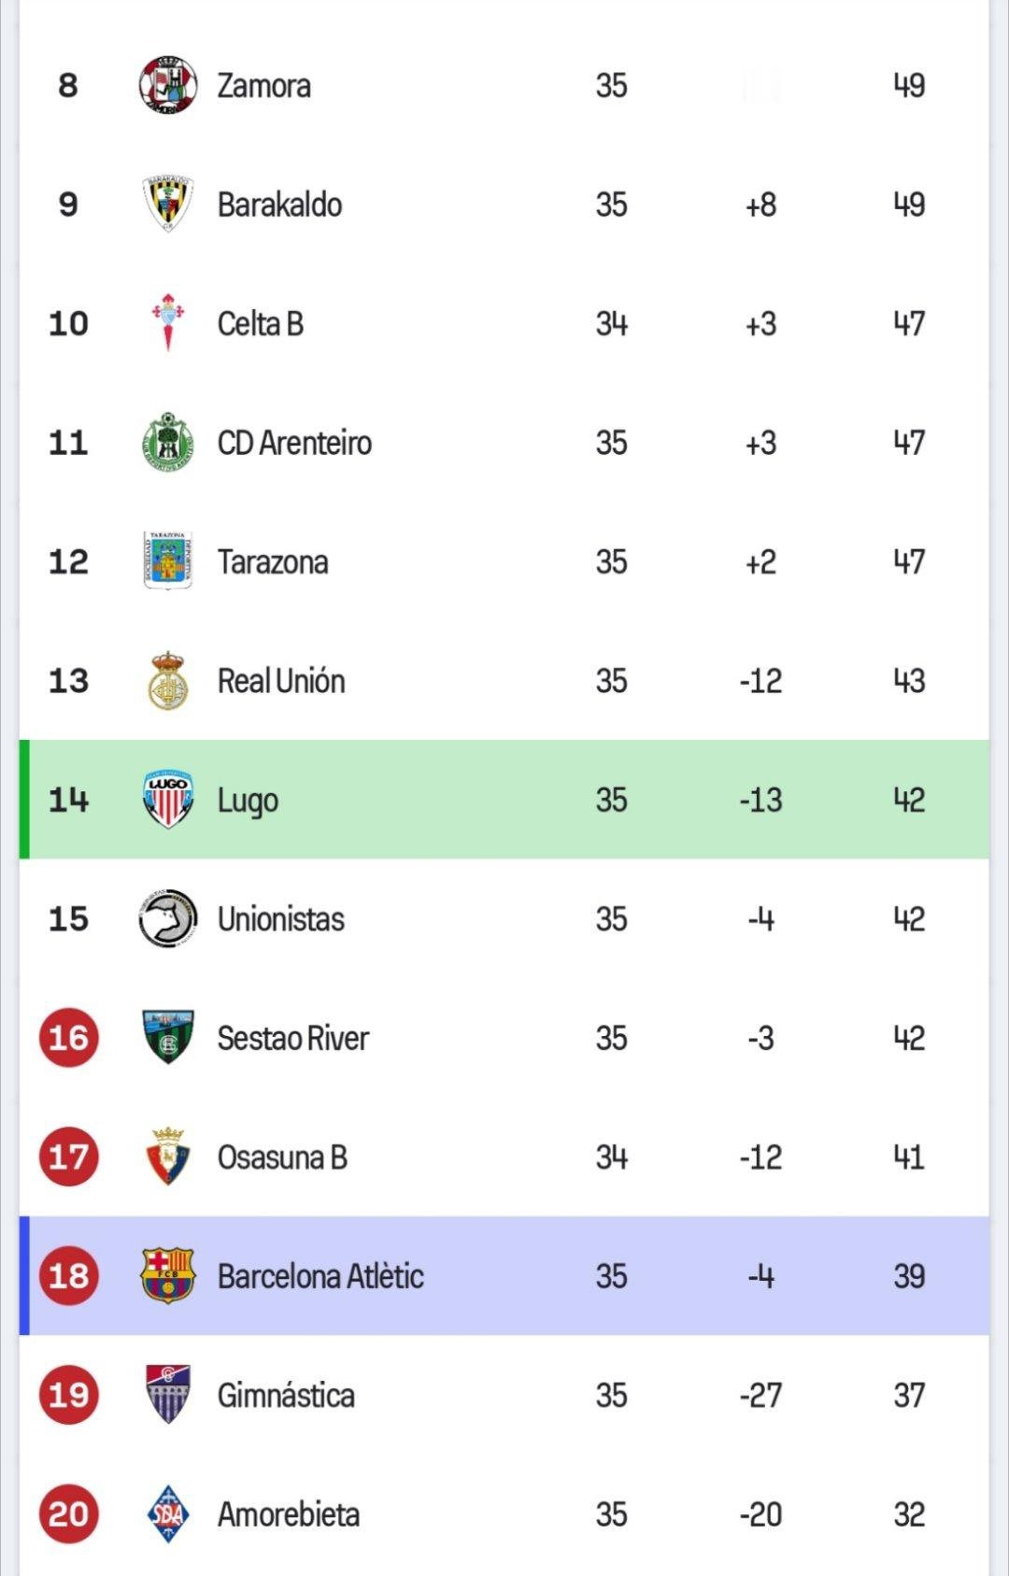This screenshot has height=1576, width=1009.
Task: Select the Amorebieta SDA diamond logo
Action: pyautogui.click(x=167, y=1513)
